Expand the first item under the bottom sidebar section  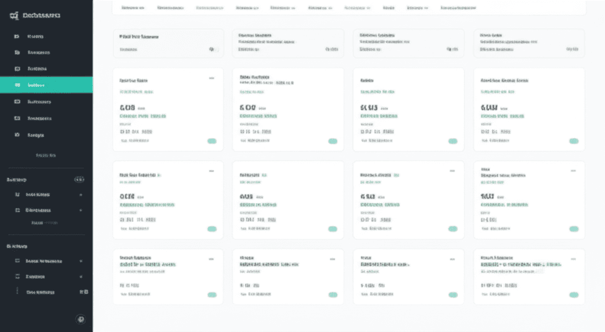pyautogui.click(x=81, y=261)
